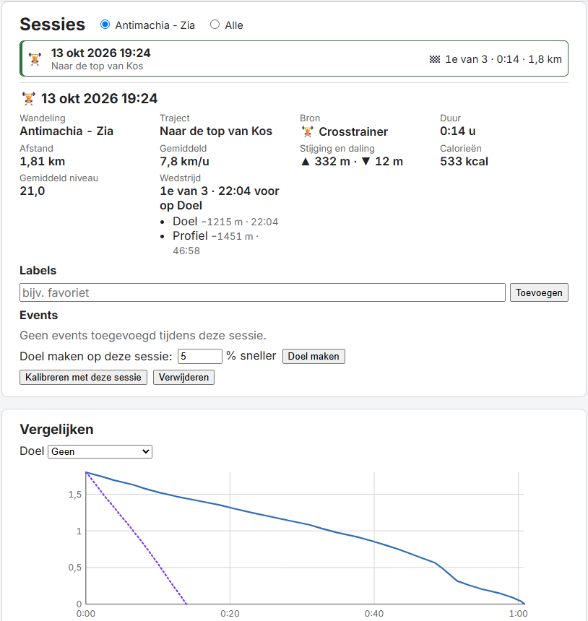Click the 1:00 label on the chart time axis

point(518,614)
